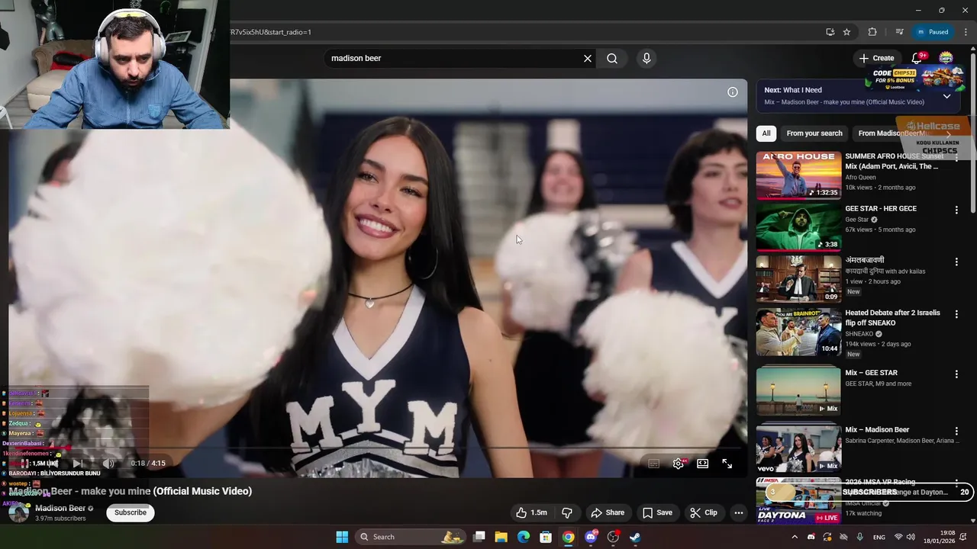Open OBS Studio from taskbar
977x549 pixels.
[x=613, y=537]
